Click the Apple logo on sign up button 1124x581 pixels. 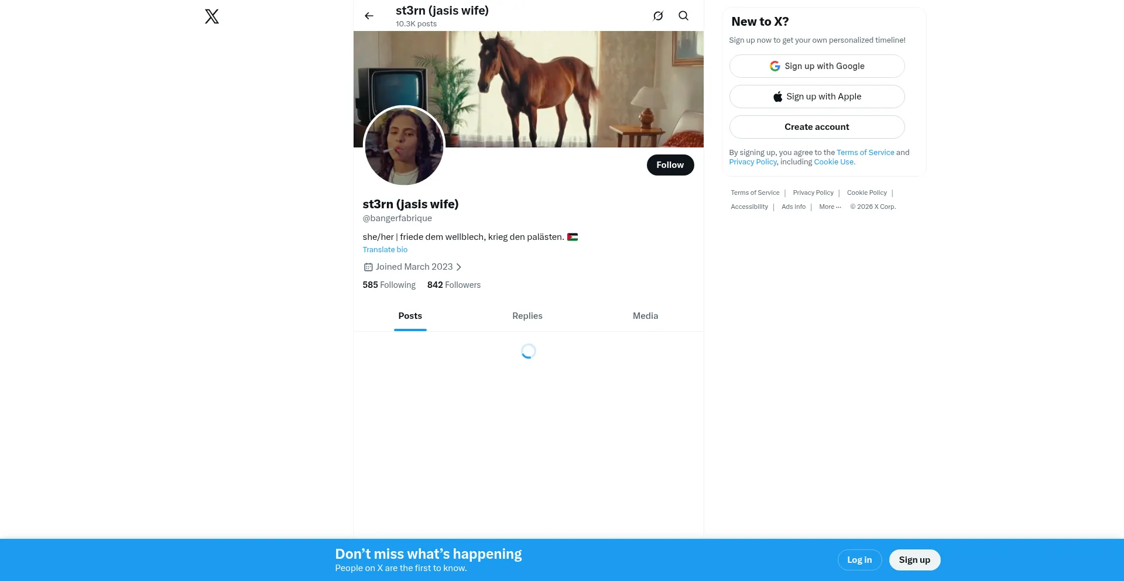777,97
